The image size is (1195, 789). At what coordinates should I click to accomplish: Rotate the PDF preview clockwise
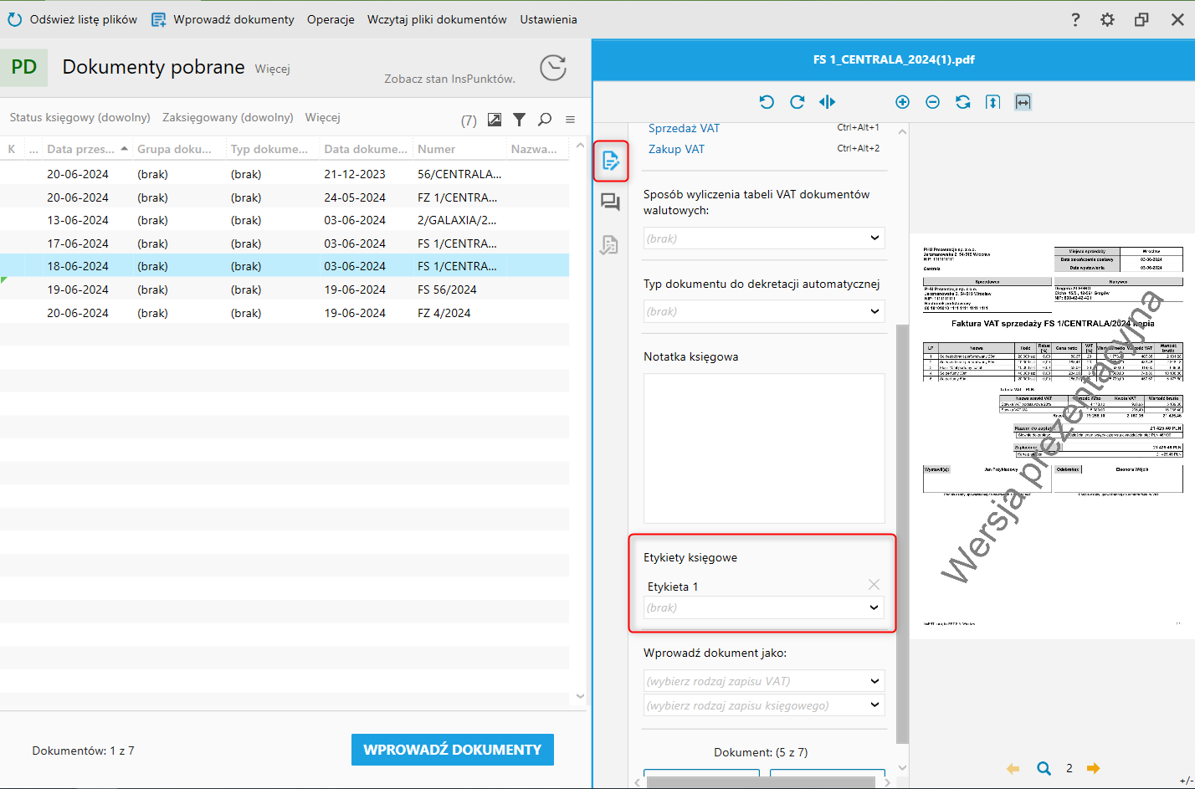[x=798, y=102]
